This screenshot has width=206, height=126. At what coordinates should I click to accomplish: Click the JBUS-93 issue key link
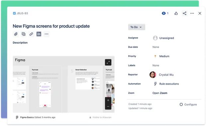(x=22, y=13)
